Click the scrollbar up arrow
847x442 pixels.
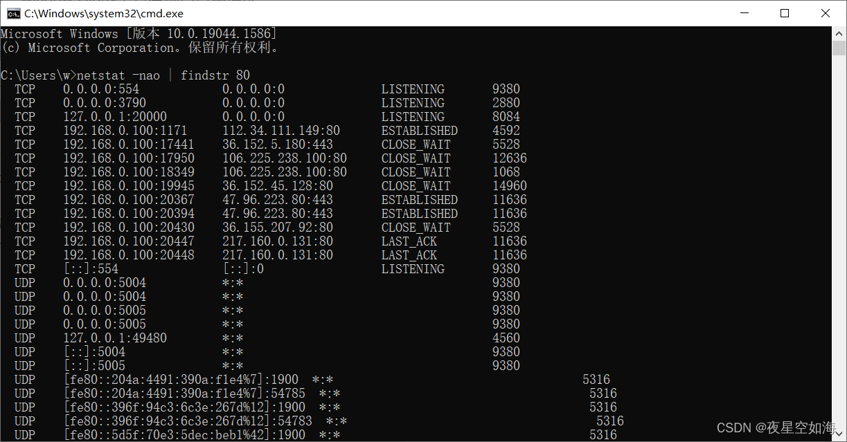[839, 33]
